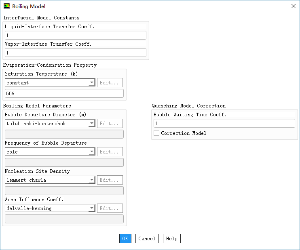The image size is (300, 250).
Task: Open the Area Influence Coeff. dropdown
Action: click(x=50, y=208)
